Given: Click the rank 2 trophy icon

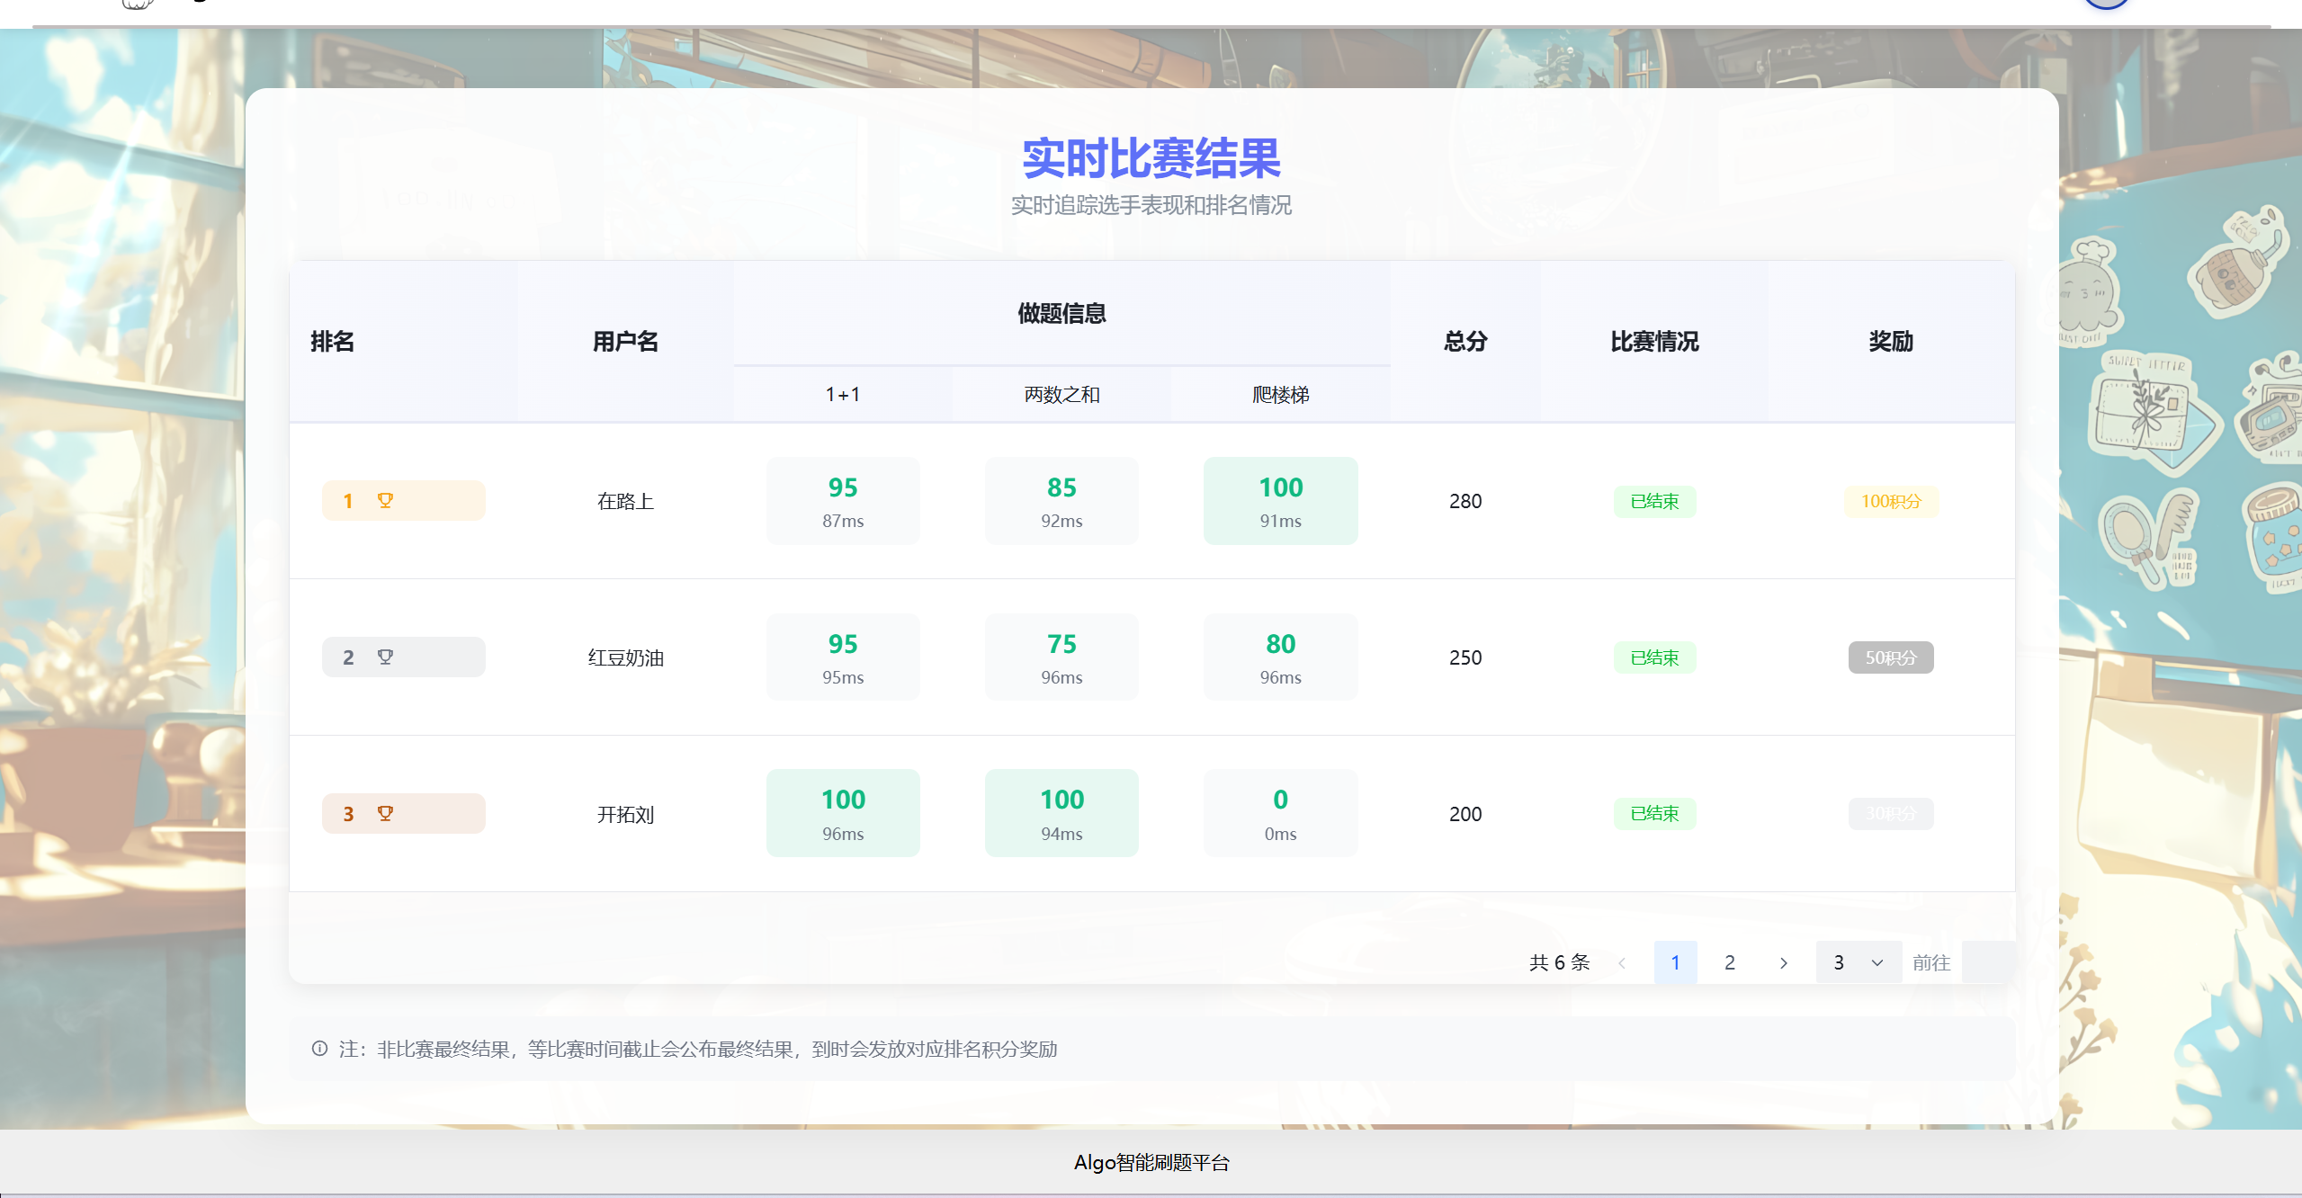Looking at the screenshot, I should tap(386, 657).
